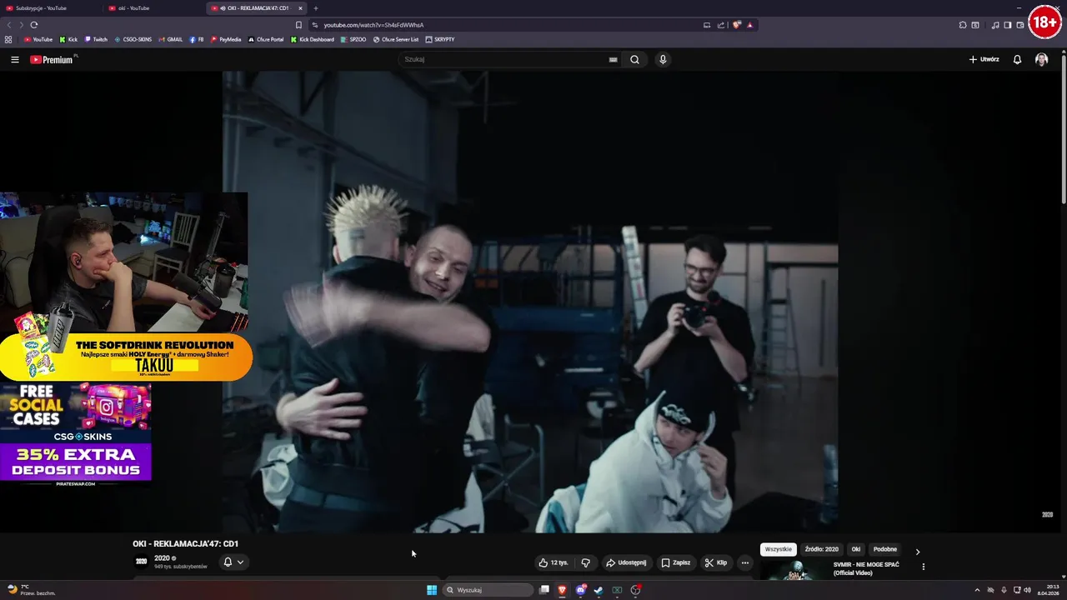Open Twitch bookmark
This screenshot has height=600, width=1067.
pyautogui.click(x=96, y=39)
